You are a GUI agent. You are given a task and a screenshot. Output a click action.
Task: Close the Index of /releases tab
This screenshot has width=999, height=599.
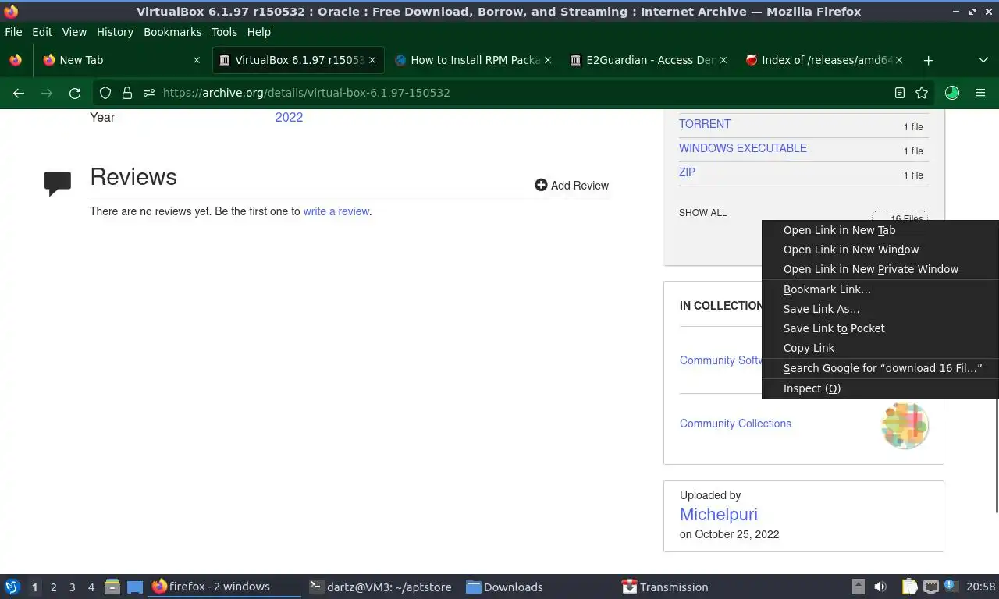click(x=899, y=60)
